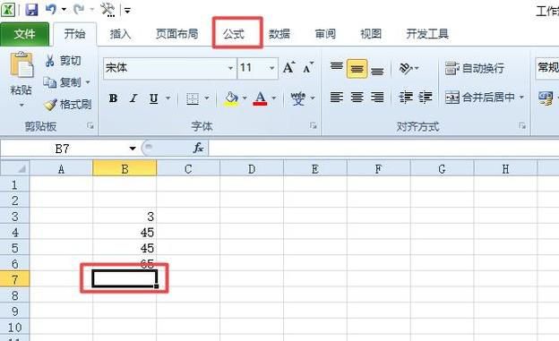Screen dimensions: 559x341
Task: Click the Increase Indent icon
Action: pyautogui.click(x=425, y=98)
